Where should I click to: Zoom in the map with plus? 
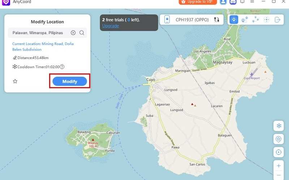tap(279, 166)
